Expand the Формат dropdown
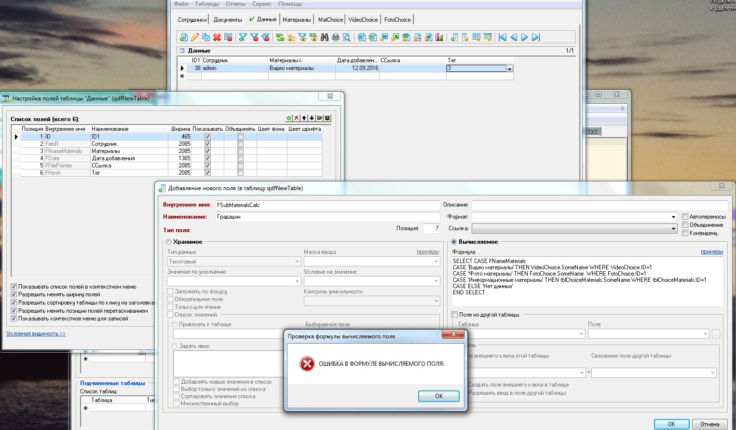 (x=673, y=217)
